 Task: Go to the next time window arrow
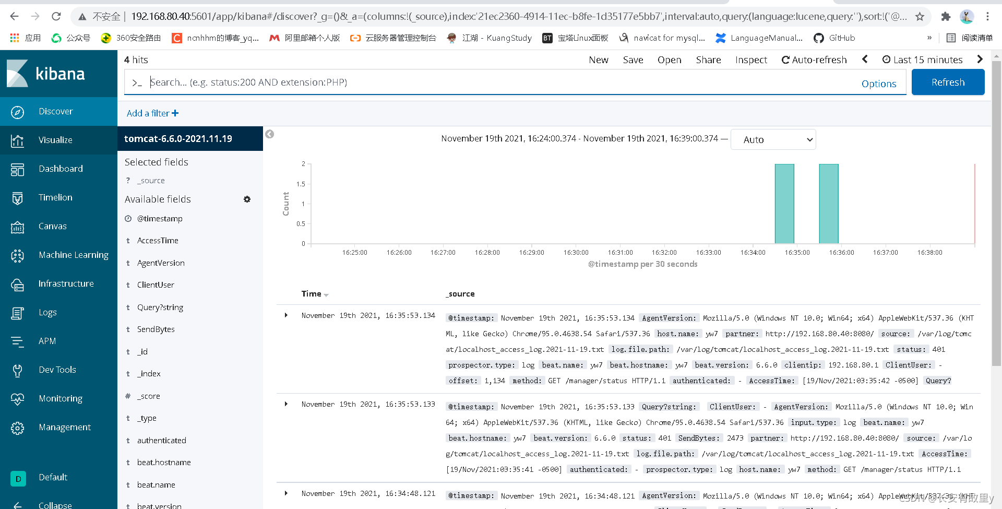(x=980, y=59)
